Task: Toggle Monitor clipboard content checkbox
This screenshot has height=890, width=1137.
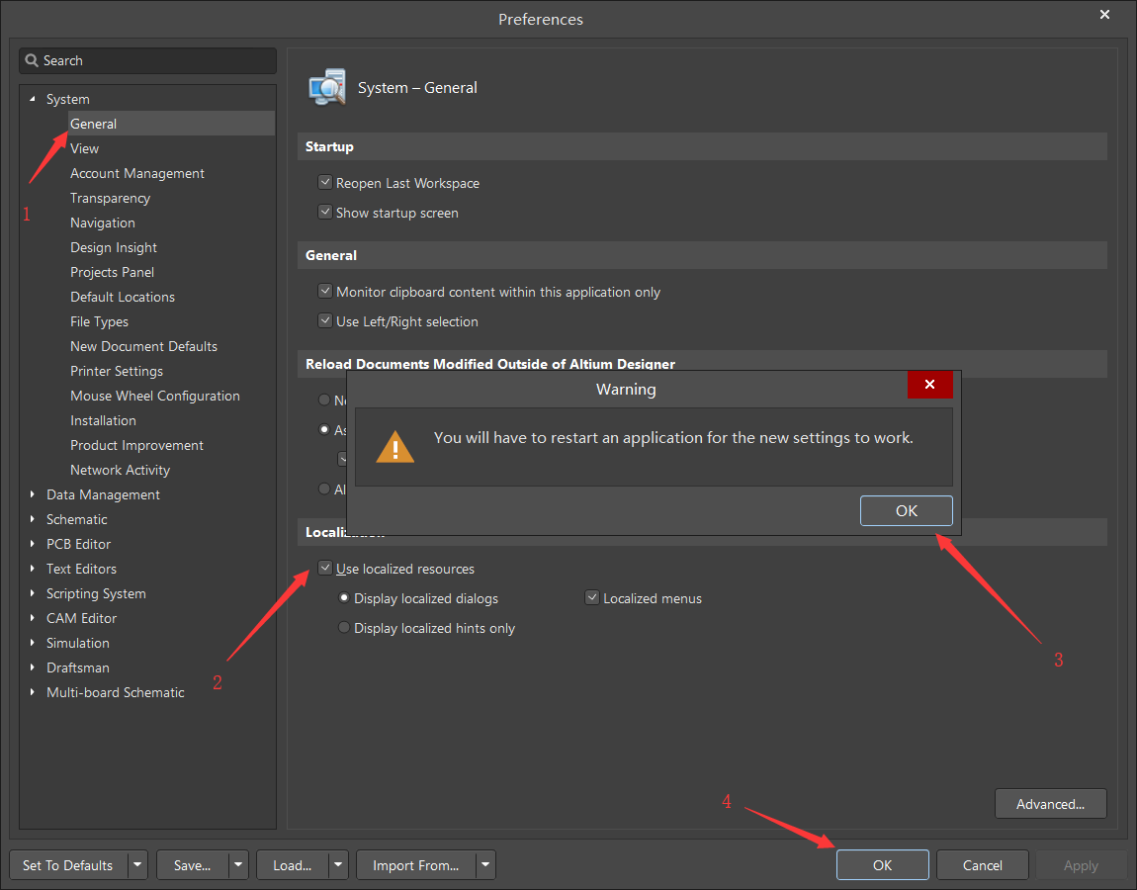Action: pos(325,292)
